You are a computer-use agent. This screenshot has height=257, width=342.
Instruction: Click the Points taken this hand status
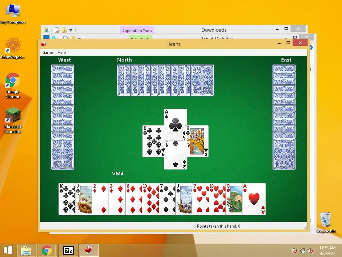coord(218,226)
